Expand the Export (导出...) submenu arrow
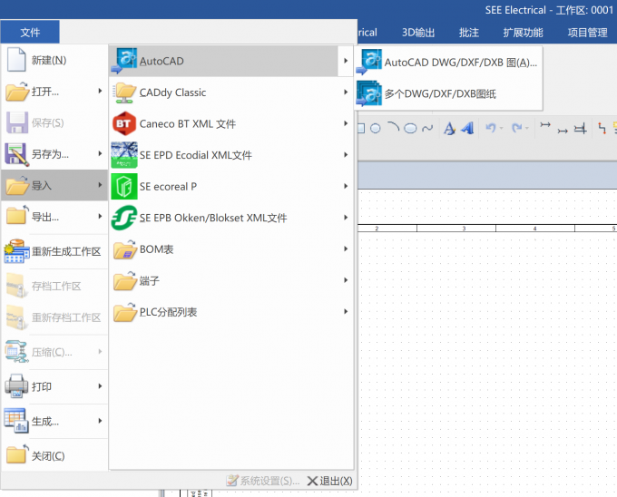The height and width of the screenshot is (497, 617). tap(100, 216)
